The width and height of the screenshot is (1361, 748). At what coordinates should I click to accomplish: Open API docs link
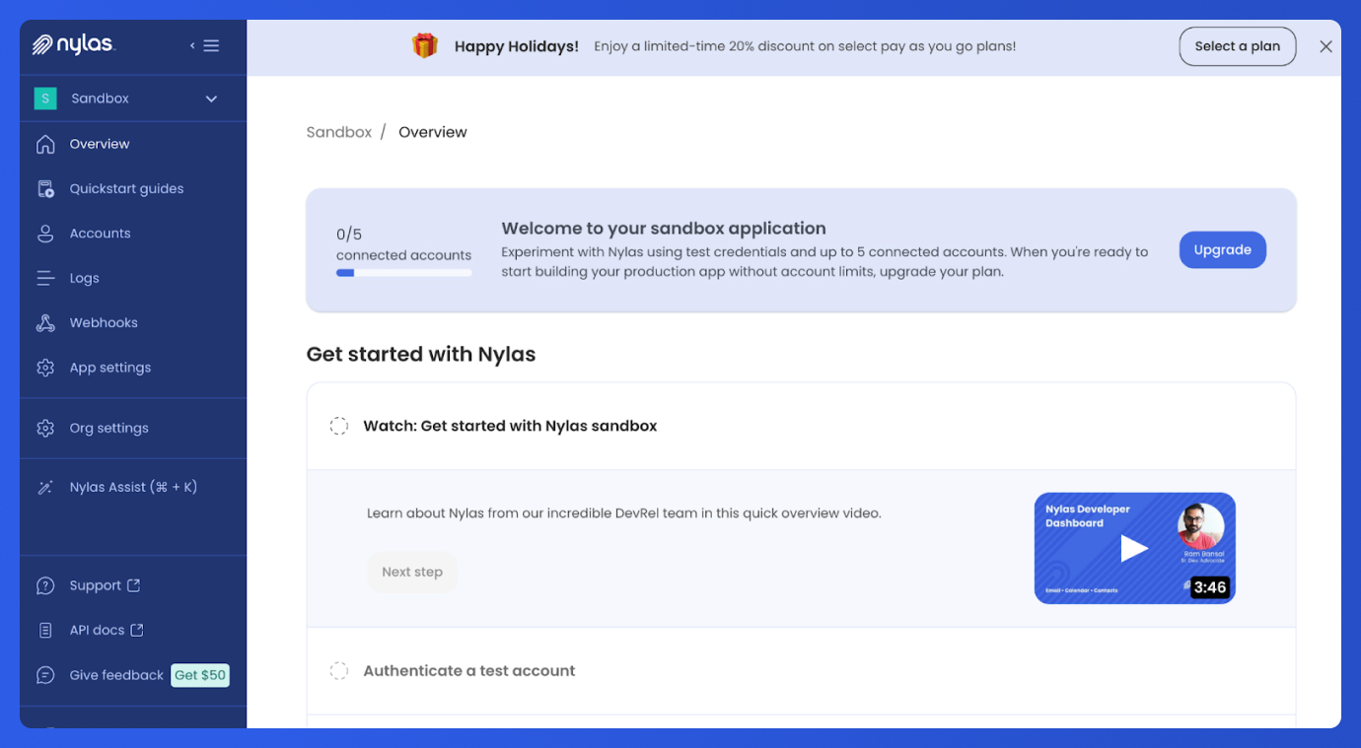tap(97, 630)
